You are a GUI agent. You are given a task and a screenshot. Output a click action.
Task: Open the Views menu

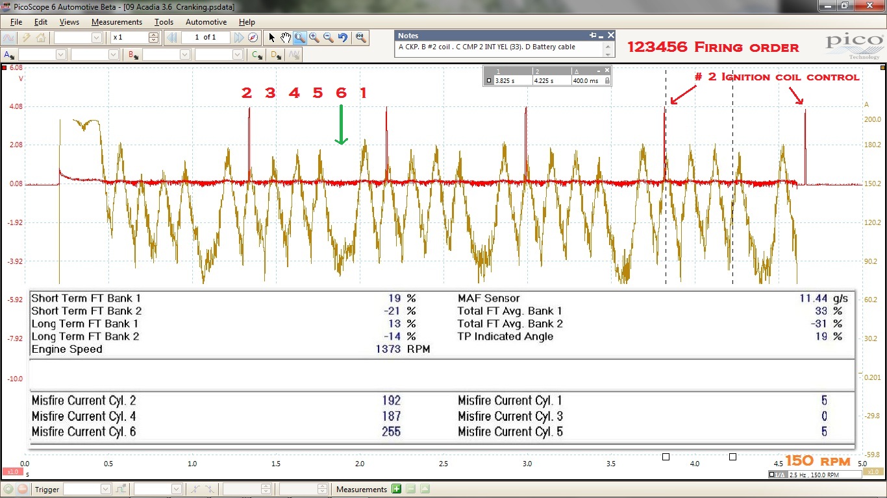69,22
